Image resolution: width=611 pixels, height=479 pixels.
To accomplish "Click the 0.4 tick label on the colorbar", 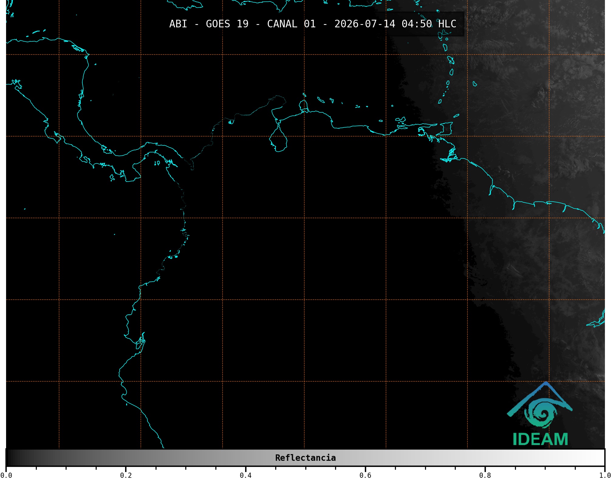I will pos(245,475).
